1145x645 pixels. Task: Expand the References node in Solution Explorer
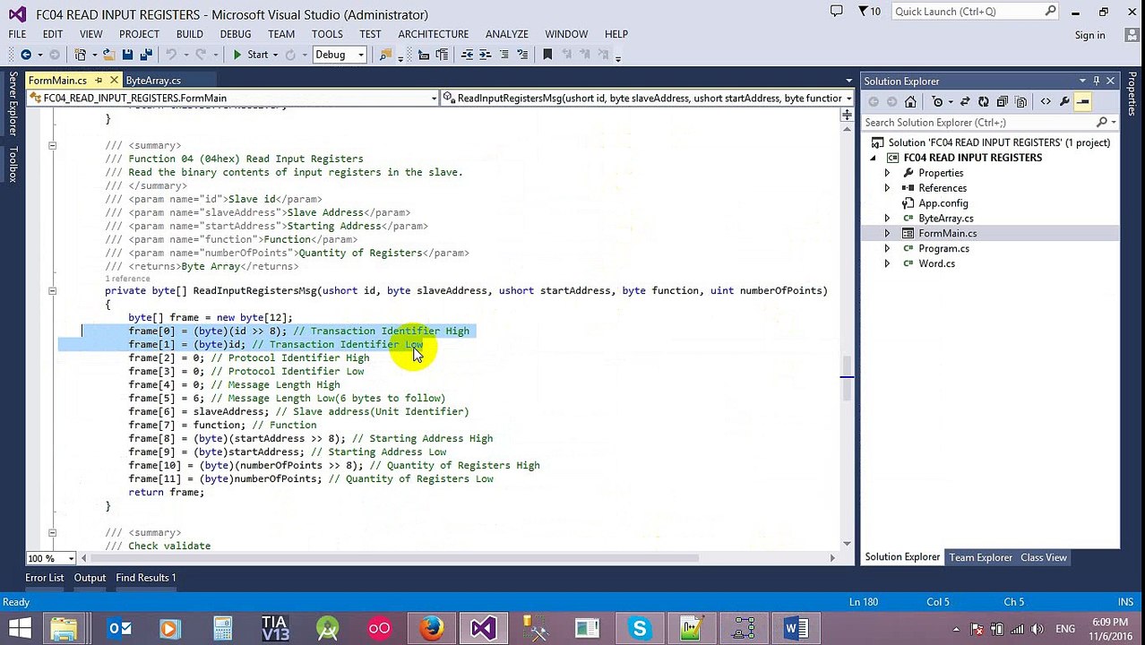(887, 188)
